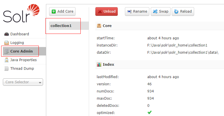
Task: Click the startTime label
Action: tap(106, 38)
